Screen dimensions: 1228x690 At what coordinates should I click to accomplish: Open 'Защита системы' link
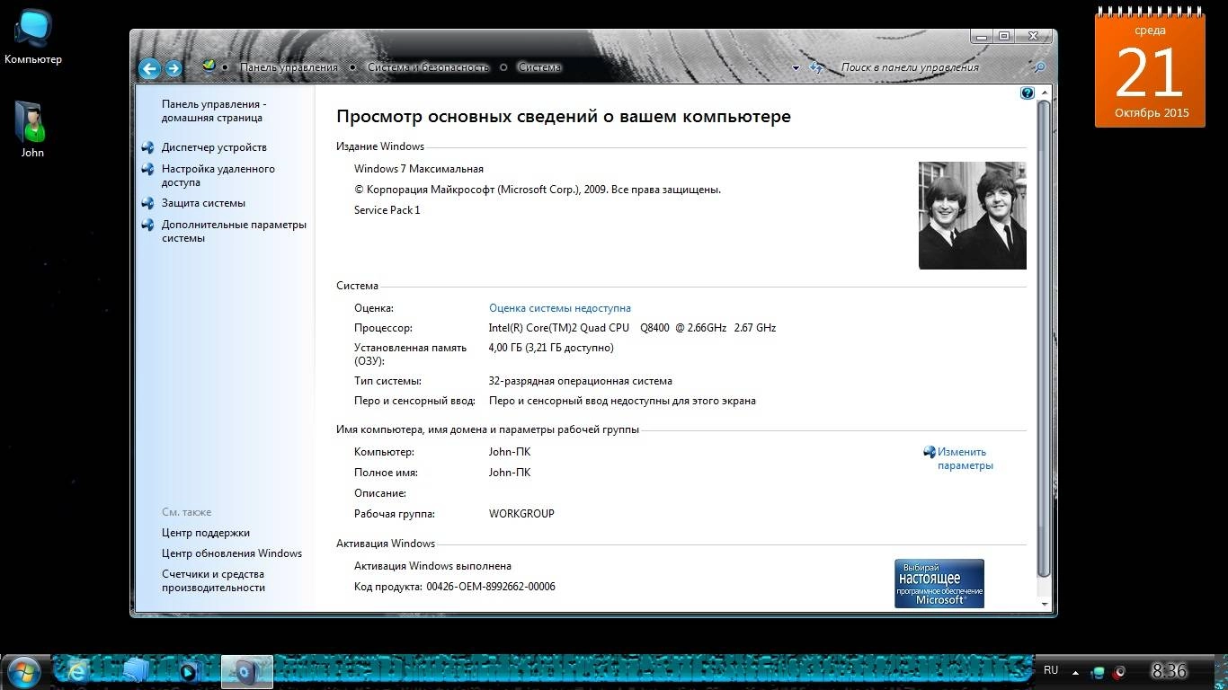click(x=203, y=203)
